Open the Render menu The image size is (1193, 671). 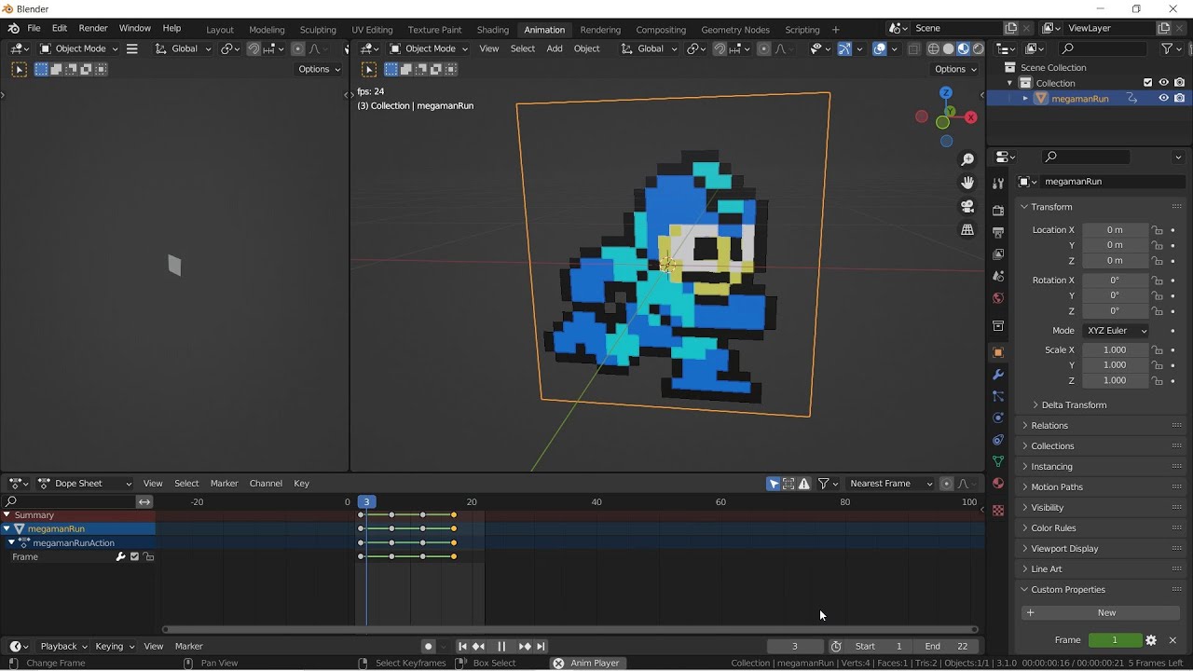93,29
